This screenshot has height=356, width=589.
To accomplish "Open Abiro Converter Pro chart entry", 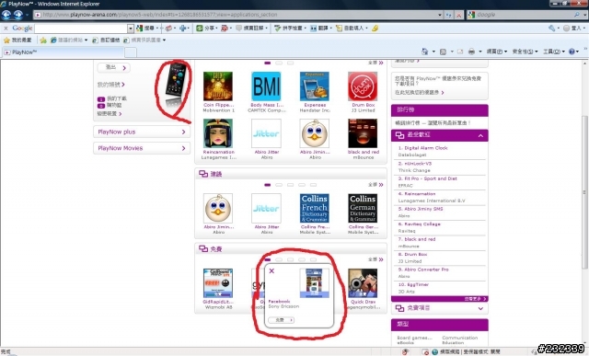I will 426,270.
